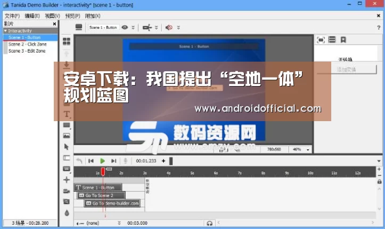
Task: Click the bookmark icon in right panel
Action: (343, 40)
